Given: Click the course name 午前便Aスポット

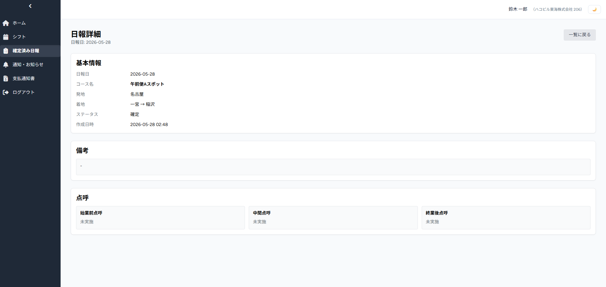Looking at the screenshot, I should [x=147, y=84].
